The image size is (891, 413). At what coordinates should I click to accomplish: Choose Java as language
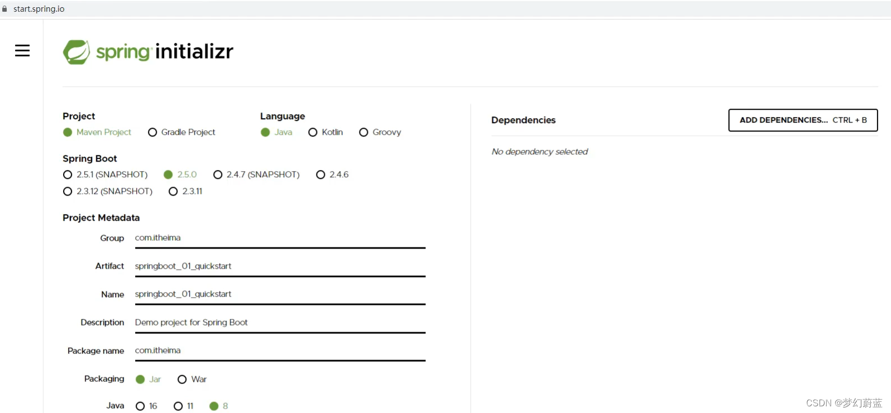click(x=276, y=132)
